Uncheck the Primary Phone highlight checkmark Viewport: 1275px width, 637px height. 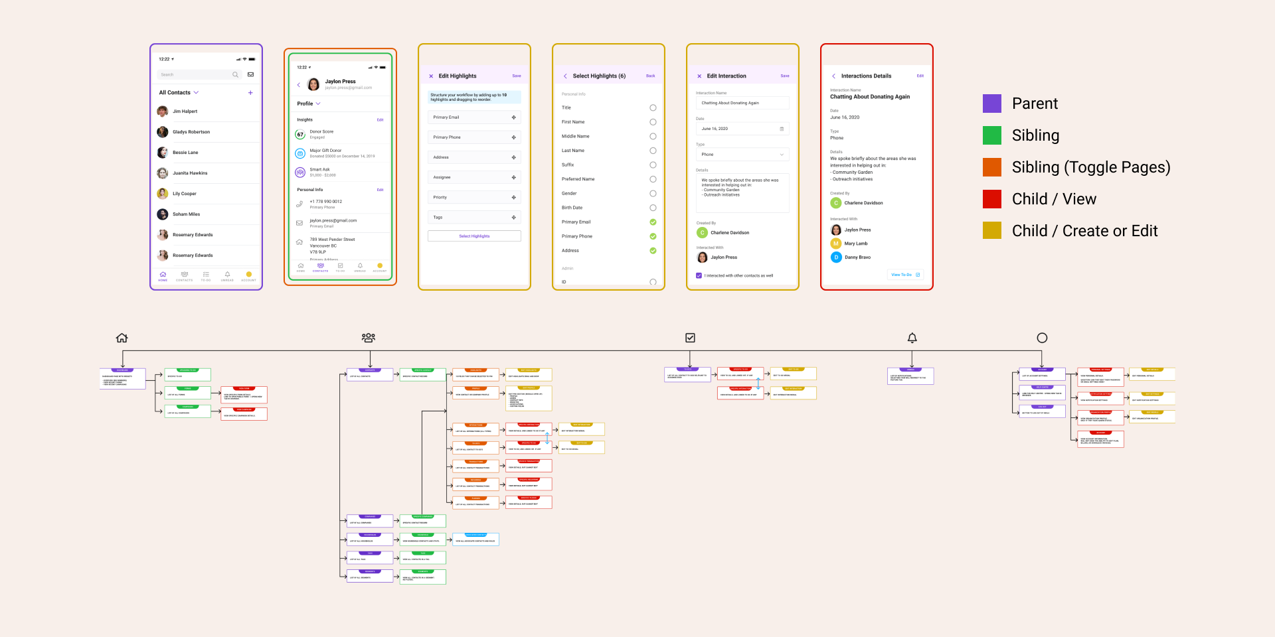(653, 236)
